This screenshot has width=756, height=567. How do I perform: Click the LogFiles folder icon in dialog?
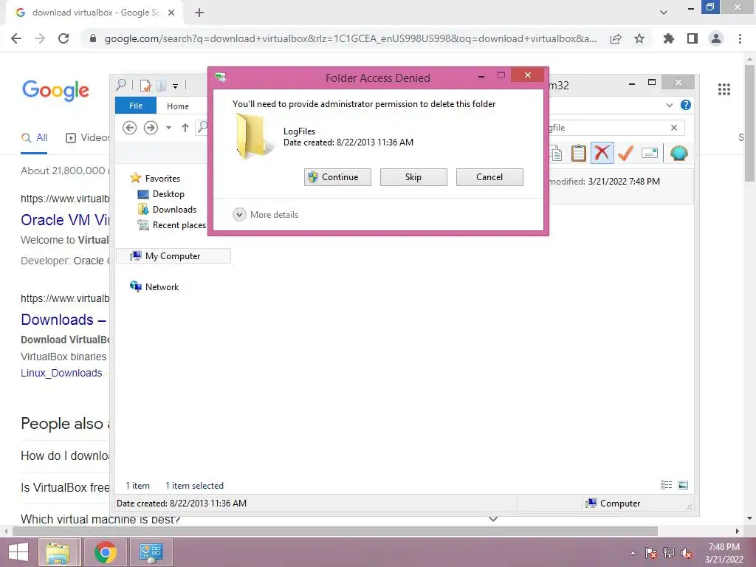[x=254, y=137]
